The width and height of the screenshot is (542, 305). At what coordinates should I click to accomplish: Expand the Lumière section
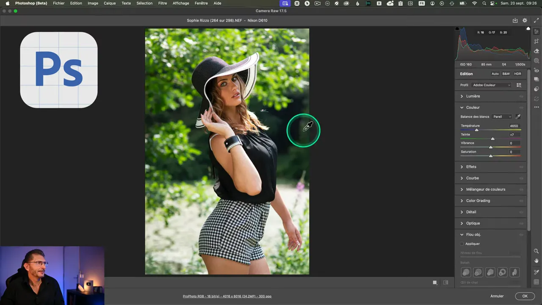473,96
